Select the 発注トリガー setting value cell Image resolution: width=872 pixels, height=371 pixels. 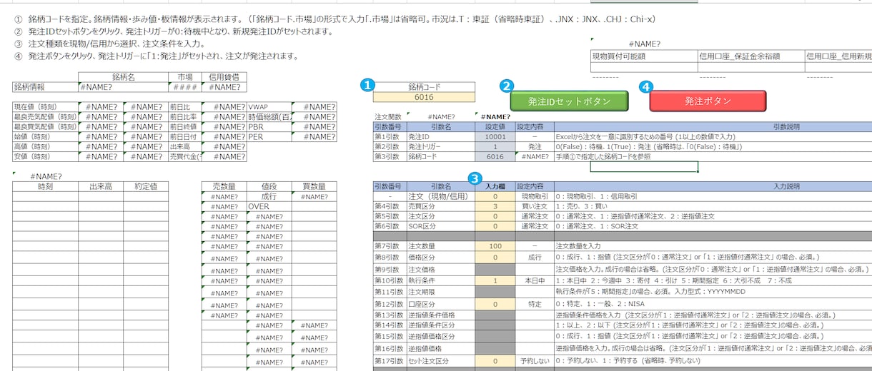tap(495, 146)
